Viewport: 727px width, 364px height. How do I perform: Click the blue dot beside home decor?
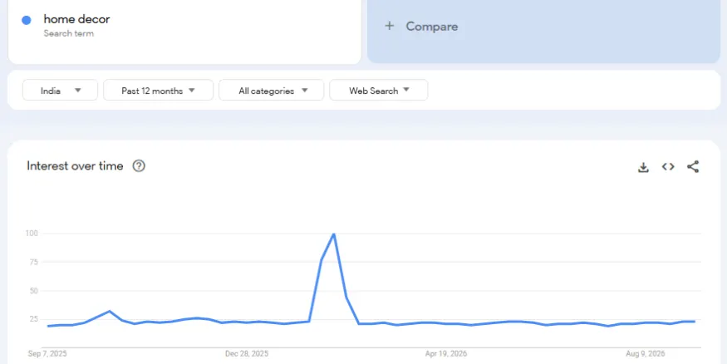(27, 20)
